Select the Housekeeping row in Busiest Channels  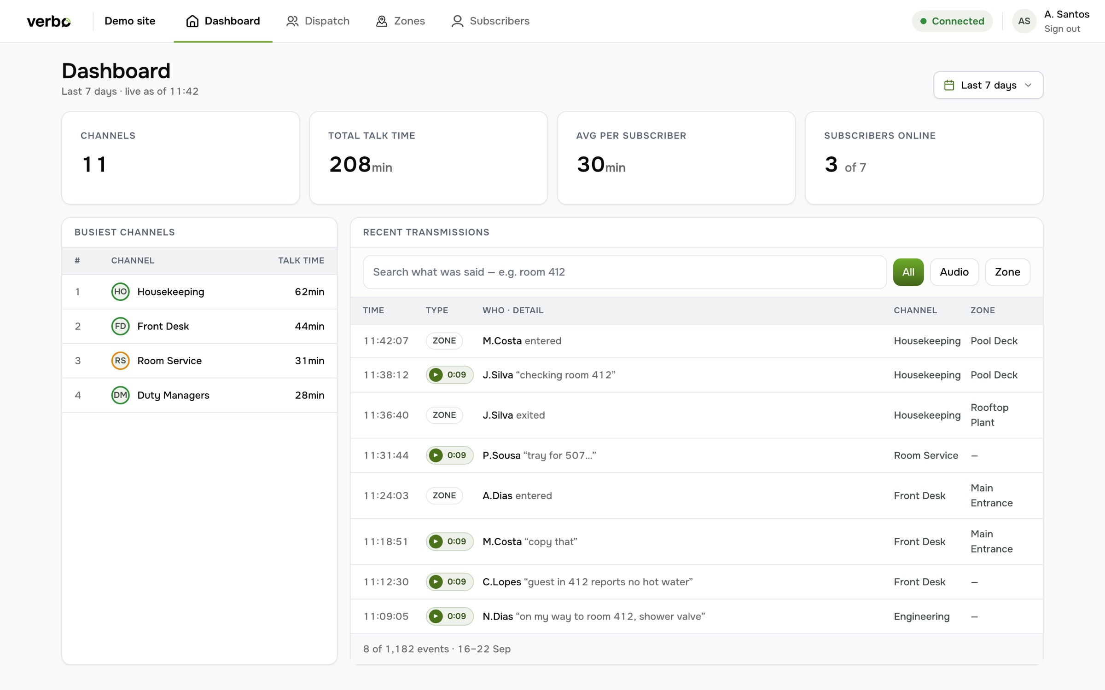click(x=199, y=292)
